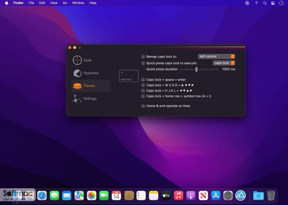Click the S-shaped icon in menu bar
288x205 pixels.
coord(247,3)
